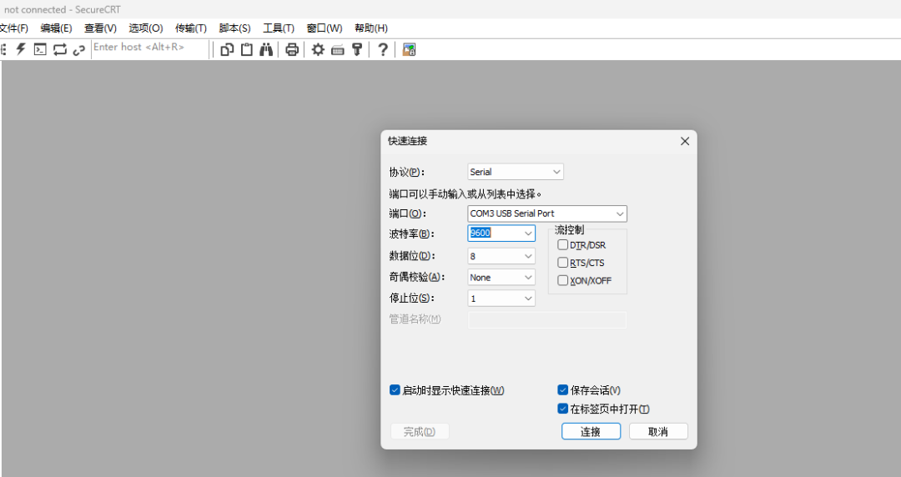Click the 快速连接 dialog title

point(407,141)
